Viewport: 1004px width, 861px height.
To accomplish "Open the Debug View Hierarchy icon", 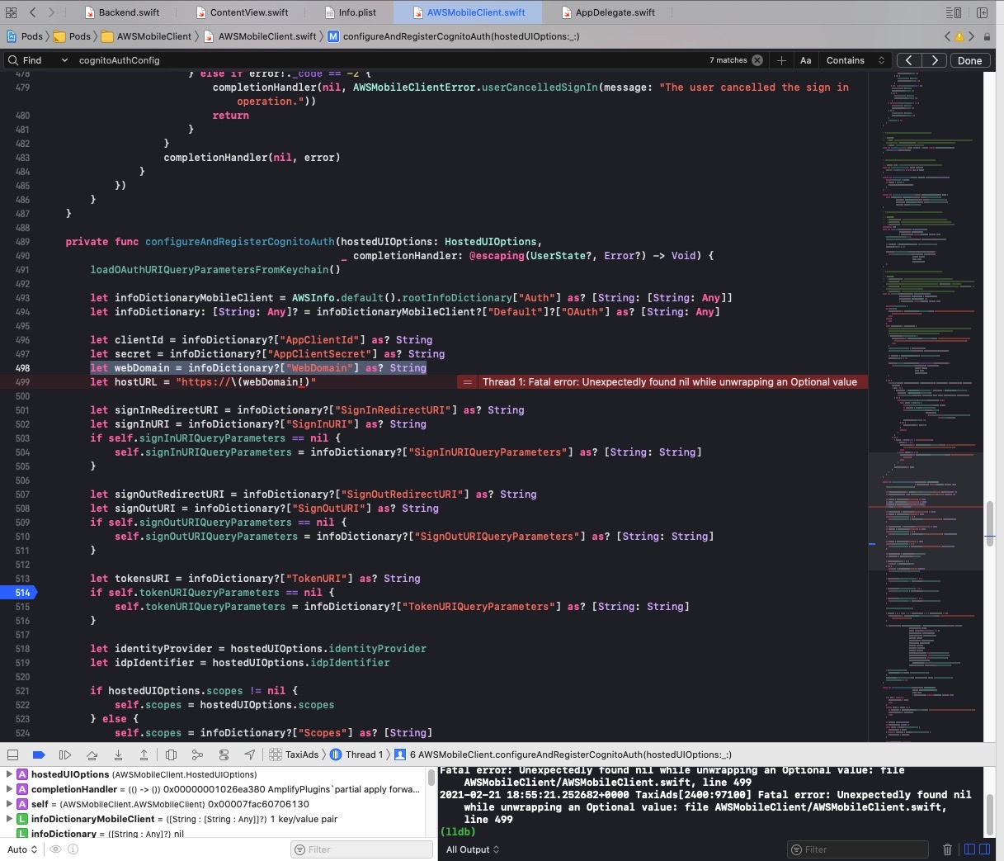I will 172,754.
